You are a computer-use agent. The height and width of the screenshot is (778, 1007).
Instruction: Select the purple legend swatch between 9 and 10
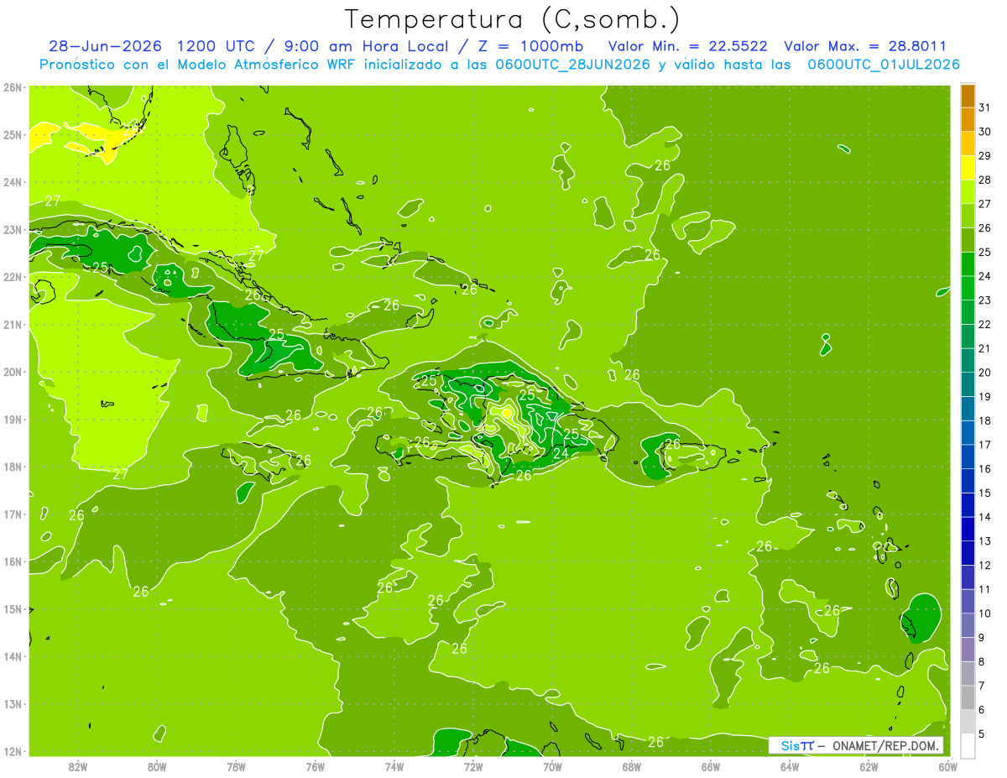click(x=968, y=625)
